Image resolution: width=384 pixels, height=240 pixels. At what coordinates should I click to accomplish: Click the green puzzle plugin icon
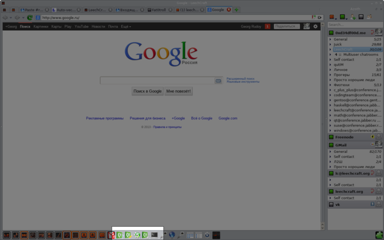(x=379, y=235)
